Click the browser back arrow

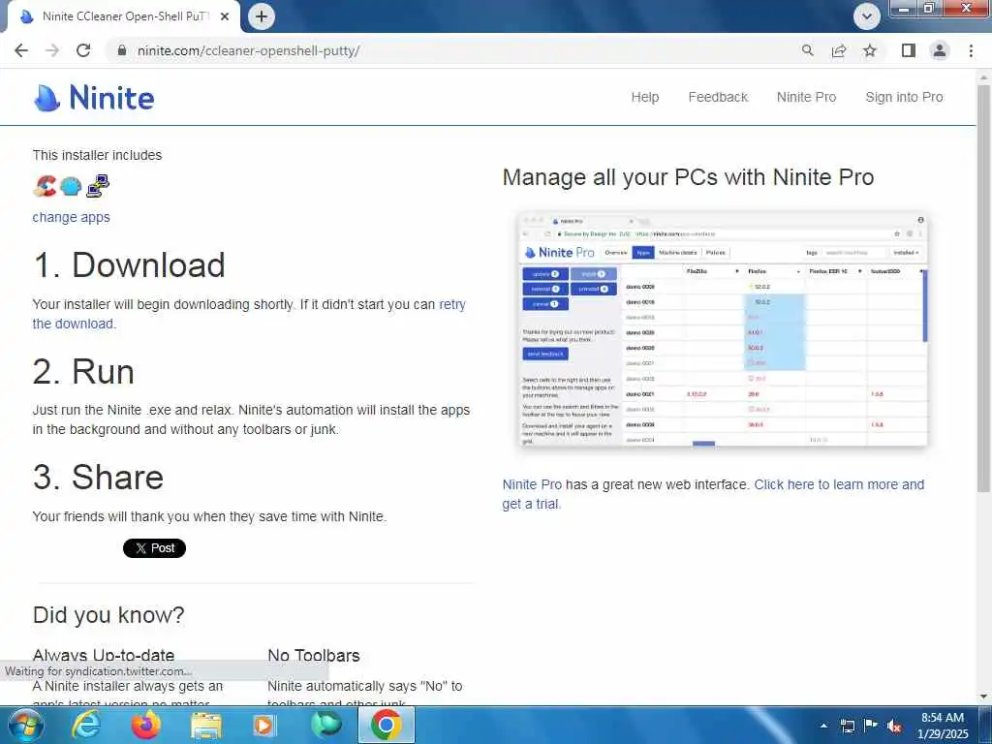point(21,50)
